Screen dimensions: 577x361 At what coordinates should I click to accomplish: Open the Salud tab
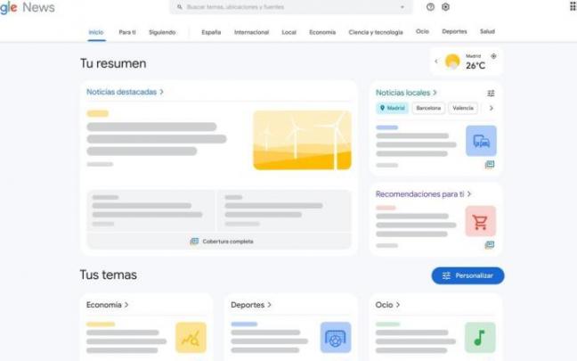tap(487, 32)
